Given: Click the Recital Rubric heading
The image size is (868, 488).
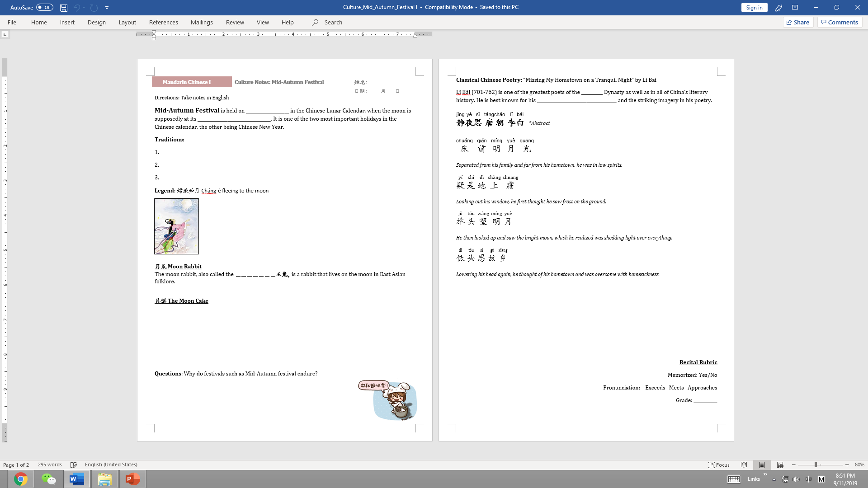Looking at the screenshot, I should tap(698, 362).
